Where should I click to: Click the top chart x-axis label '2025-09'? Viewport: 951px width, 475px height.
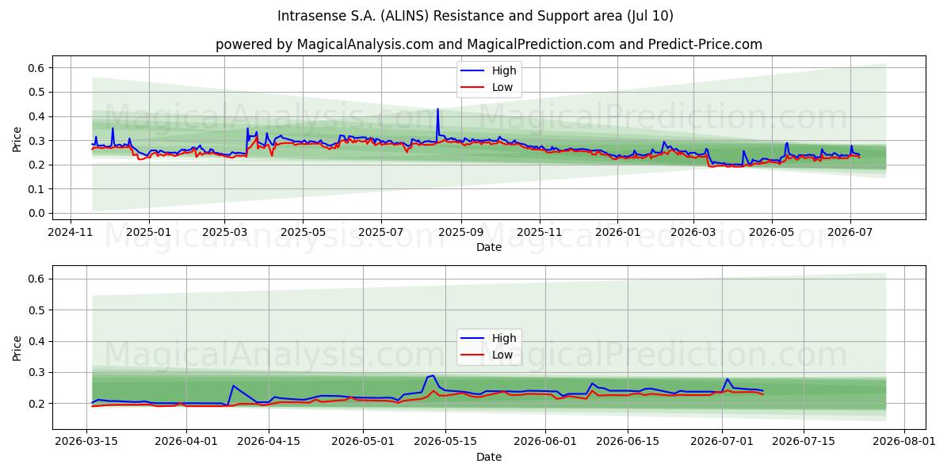[x=460, y=232]
